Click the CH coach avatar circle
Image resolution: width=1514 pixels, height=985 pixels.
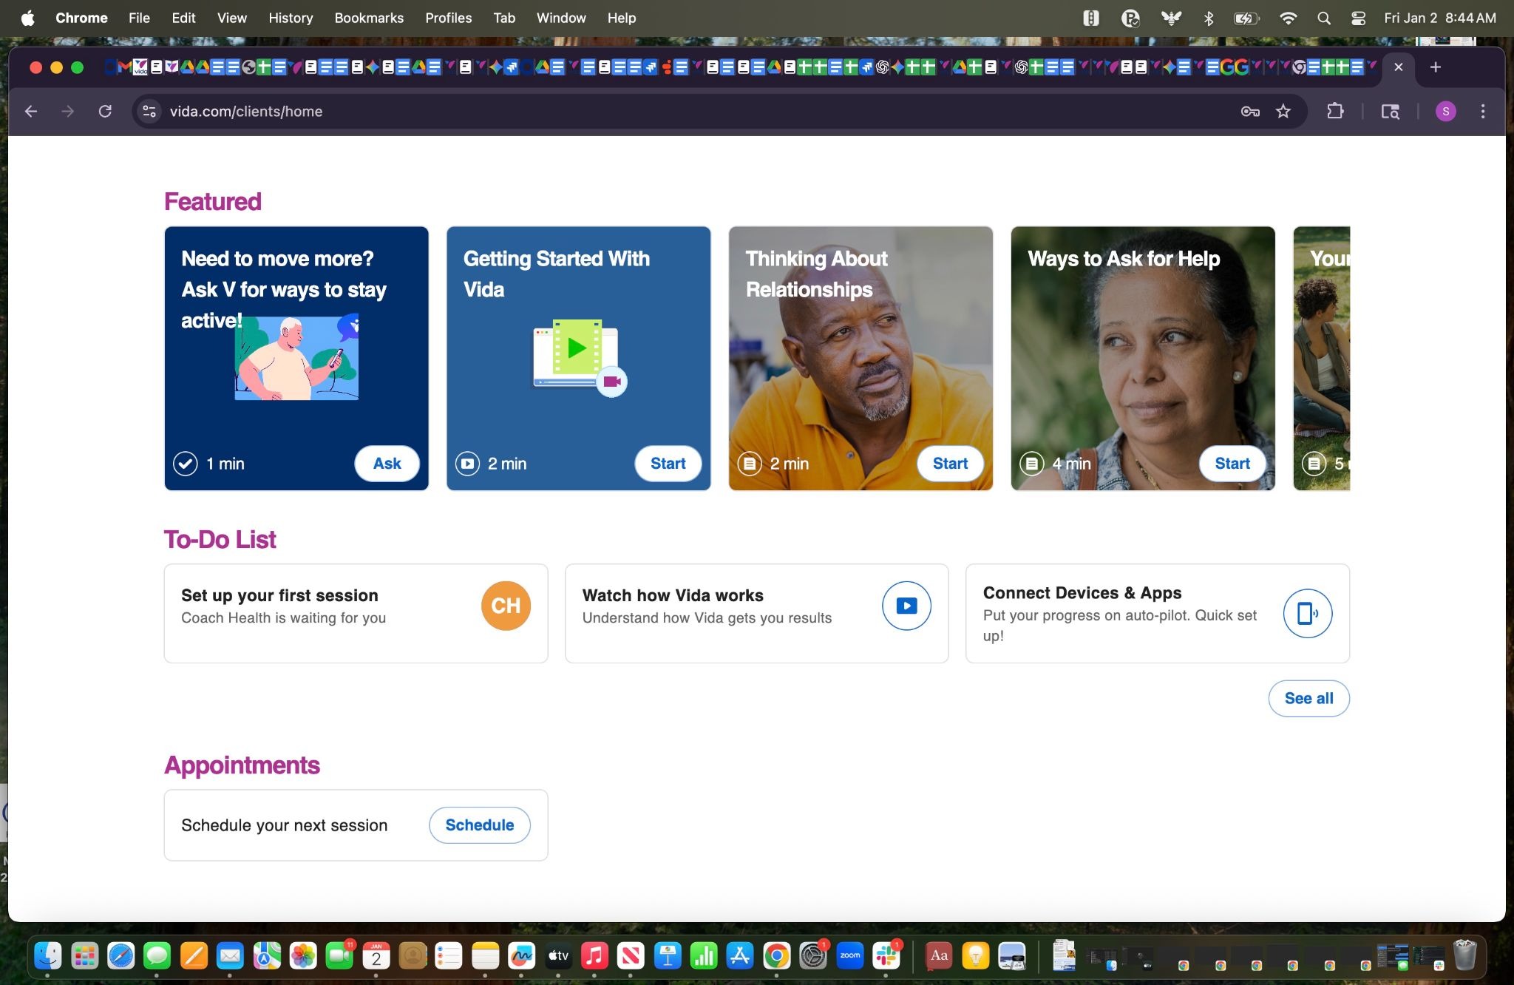pyautogui.click(x=506, y=606)
